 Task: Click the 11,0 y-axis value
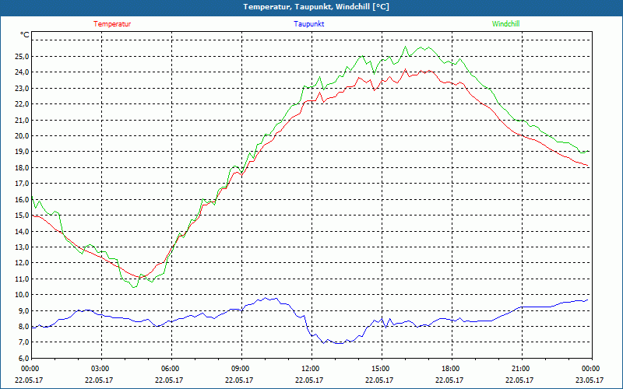pyautogui.click(x=22, y=279)
